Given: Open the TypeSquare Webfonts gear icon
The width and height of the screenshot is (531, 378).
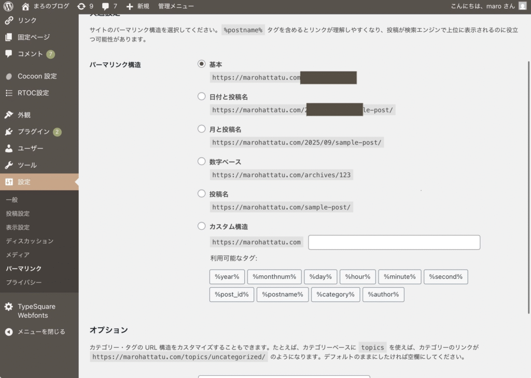Looking at the screenshot, I should tap(9, 307).
